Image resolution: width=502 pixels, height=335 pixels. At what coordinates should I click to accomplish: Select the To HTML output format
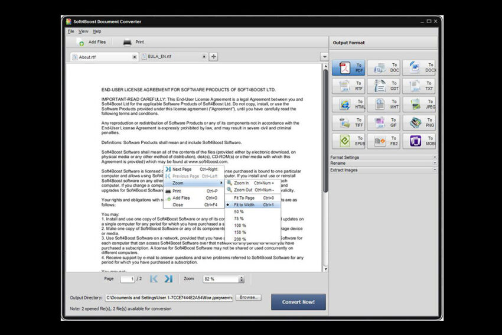pos(348,104)
